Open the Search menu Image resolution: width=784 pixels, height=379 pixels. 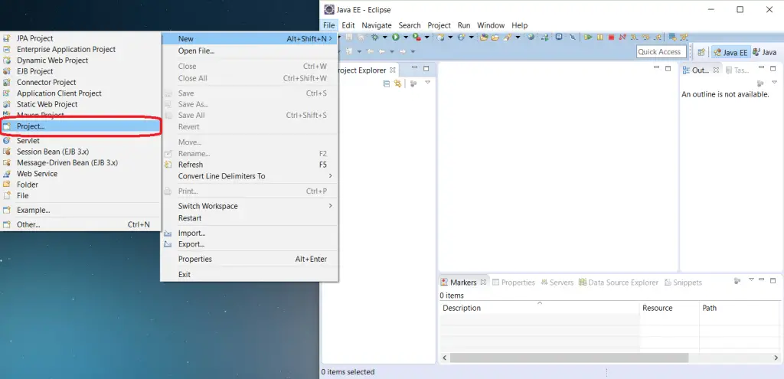click(x=410, y=25)
